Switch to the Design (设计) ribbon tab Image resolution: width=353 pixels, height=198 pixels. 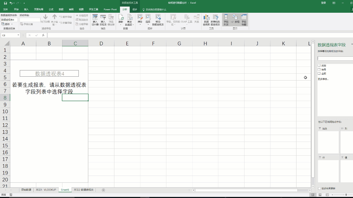(135, 9)
